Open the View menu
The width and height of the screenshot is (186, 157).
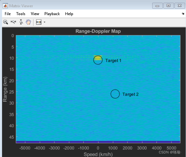click(x=35, y=14)
